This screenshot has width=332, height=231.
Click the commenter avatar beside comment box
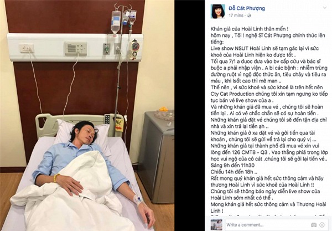pos(216,224)
